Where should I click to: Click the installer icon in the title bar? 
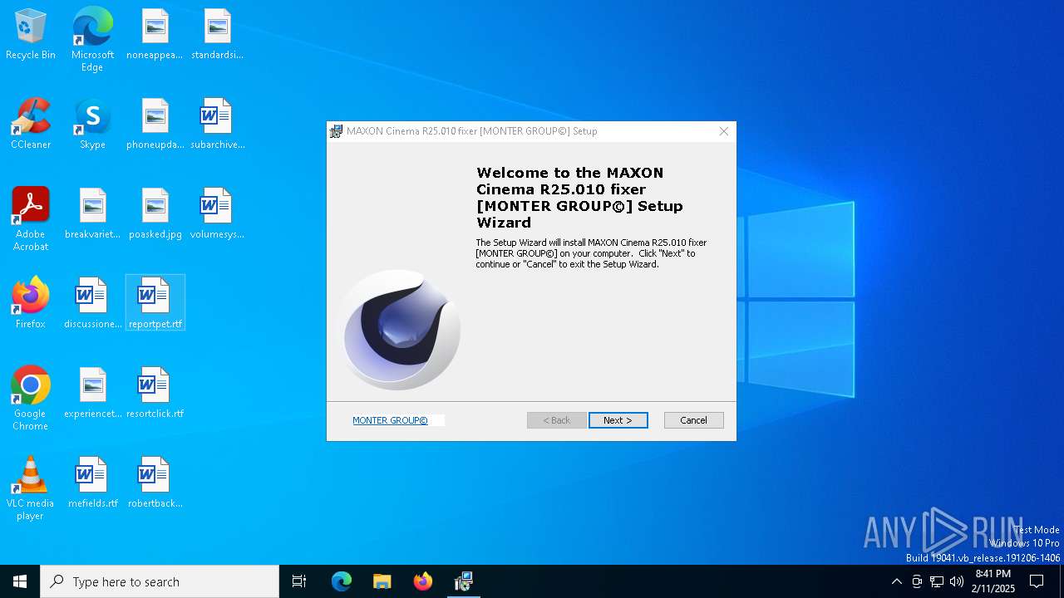pyautogui.click(x=336, y=131)
